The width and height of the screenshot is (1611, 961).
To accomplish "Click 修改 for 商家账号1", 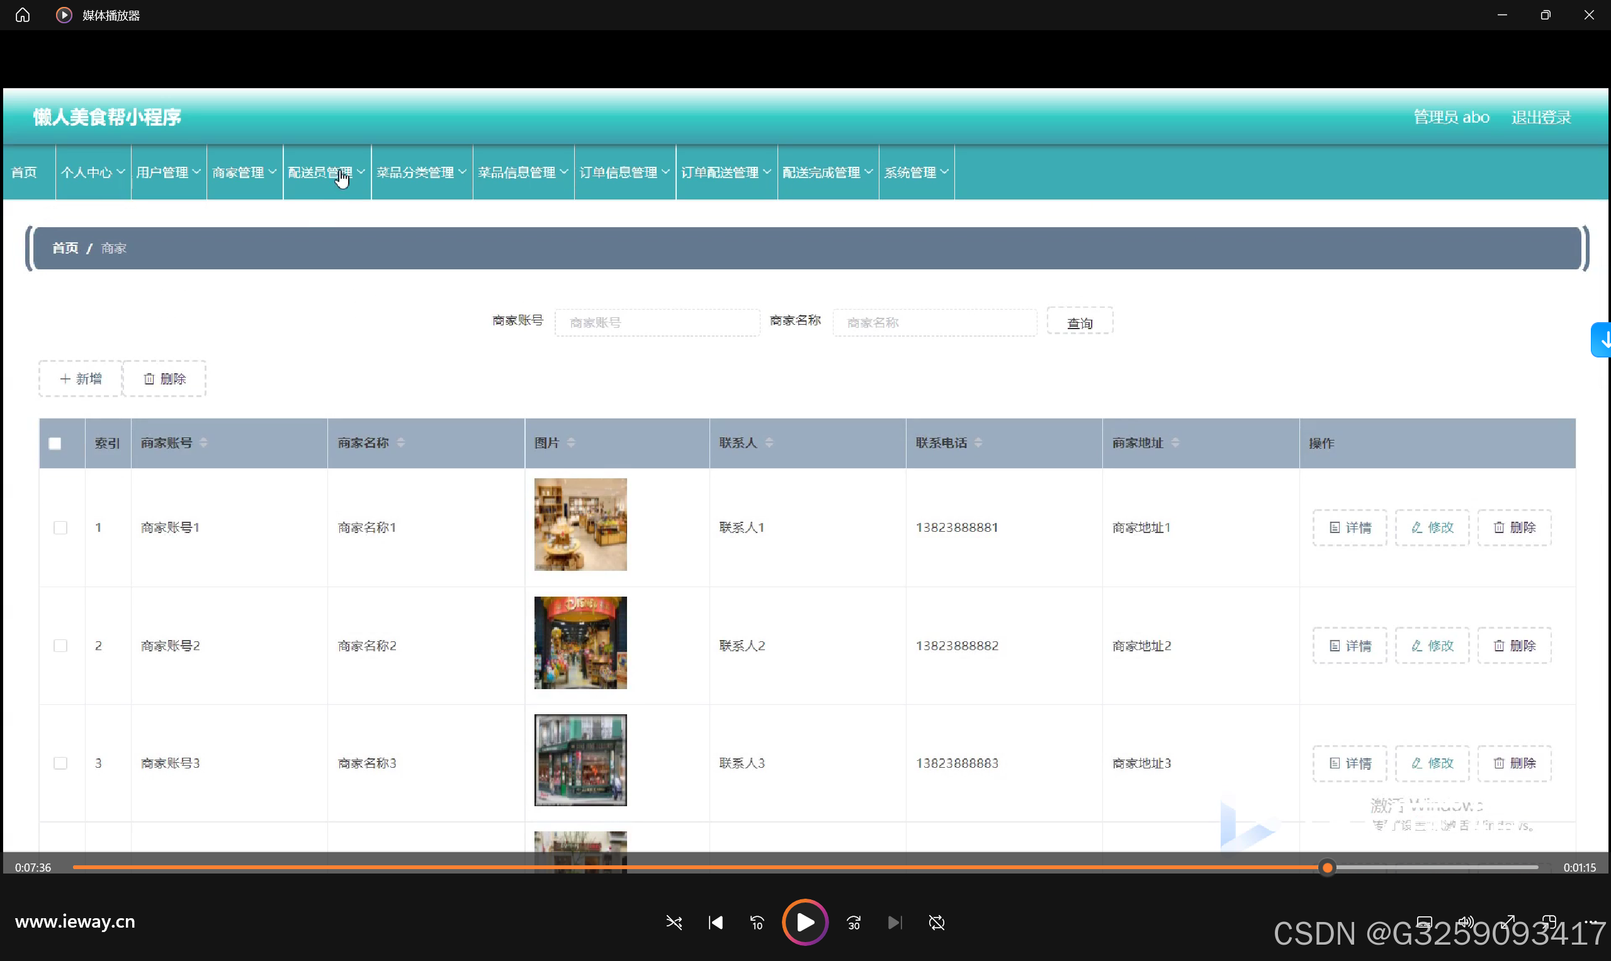I will [x=1432, y=528].
